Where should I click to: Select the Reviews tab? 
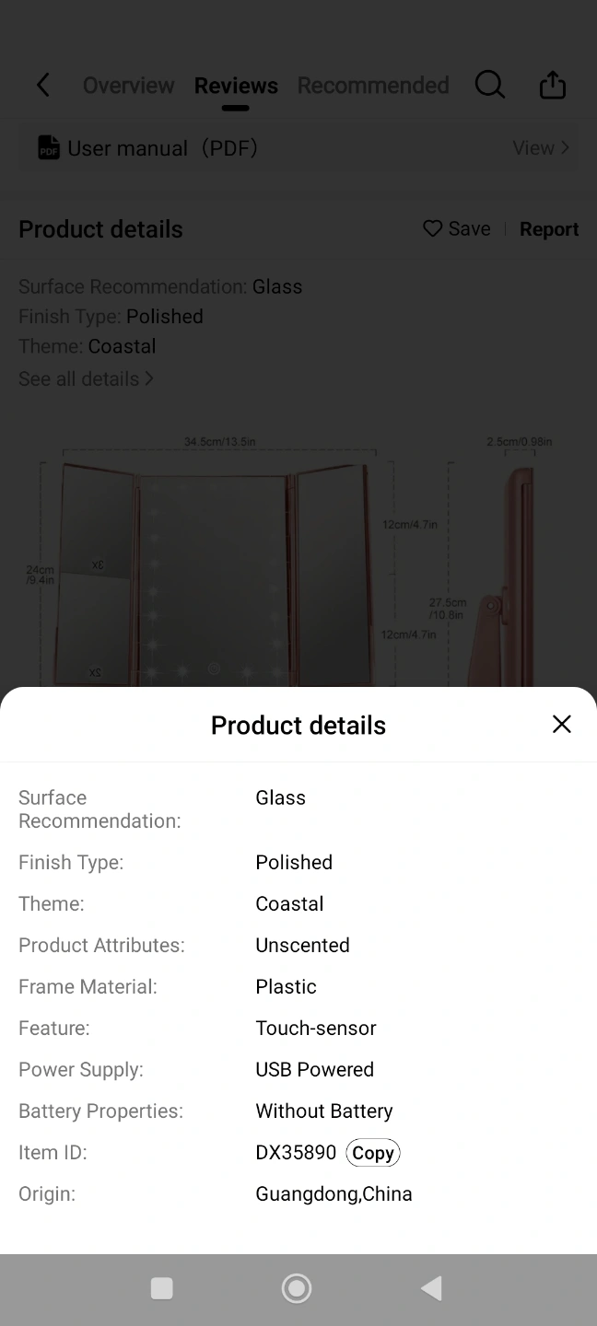236,86
